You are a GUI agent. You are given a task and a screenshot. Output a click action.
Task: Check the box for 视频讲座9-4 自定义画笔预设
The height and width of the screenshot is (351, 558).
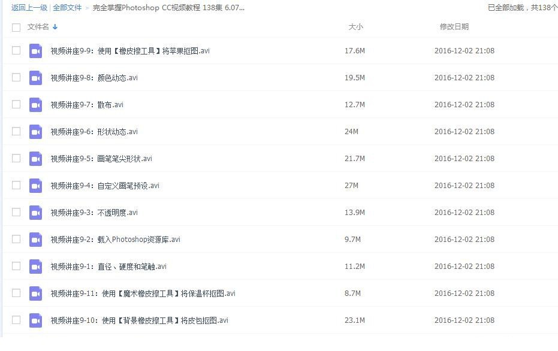(16, 185)
